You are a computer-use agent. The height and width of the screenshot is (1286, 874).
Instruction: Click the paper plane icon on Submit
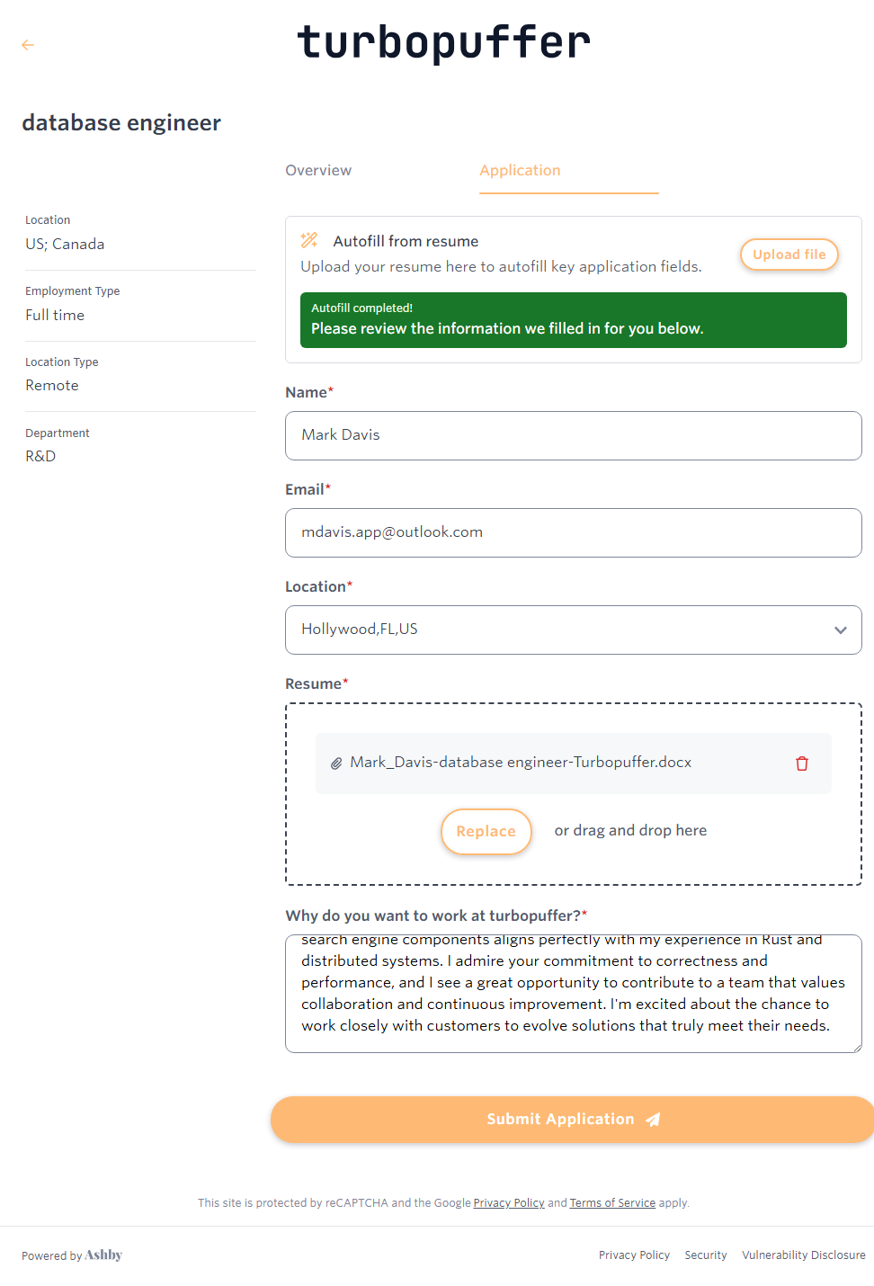(x=654, y=1120)
